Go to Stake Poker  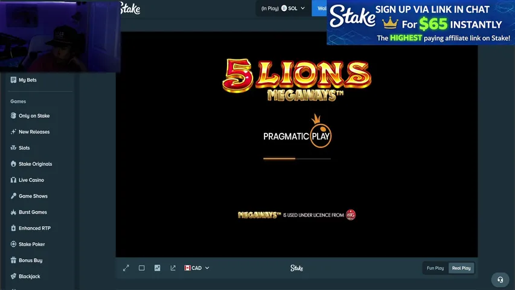point(31,244)
